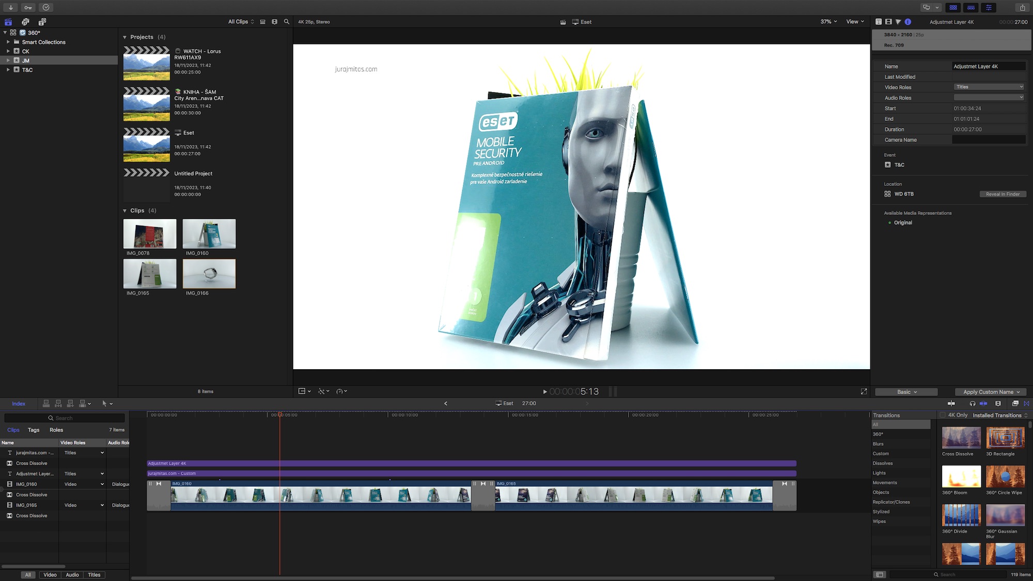The height and width of the screenshot is (581, 1033).
Task: Select the Eset project thumbnail
Action: (147, 145)
